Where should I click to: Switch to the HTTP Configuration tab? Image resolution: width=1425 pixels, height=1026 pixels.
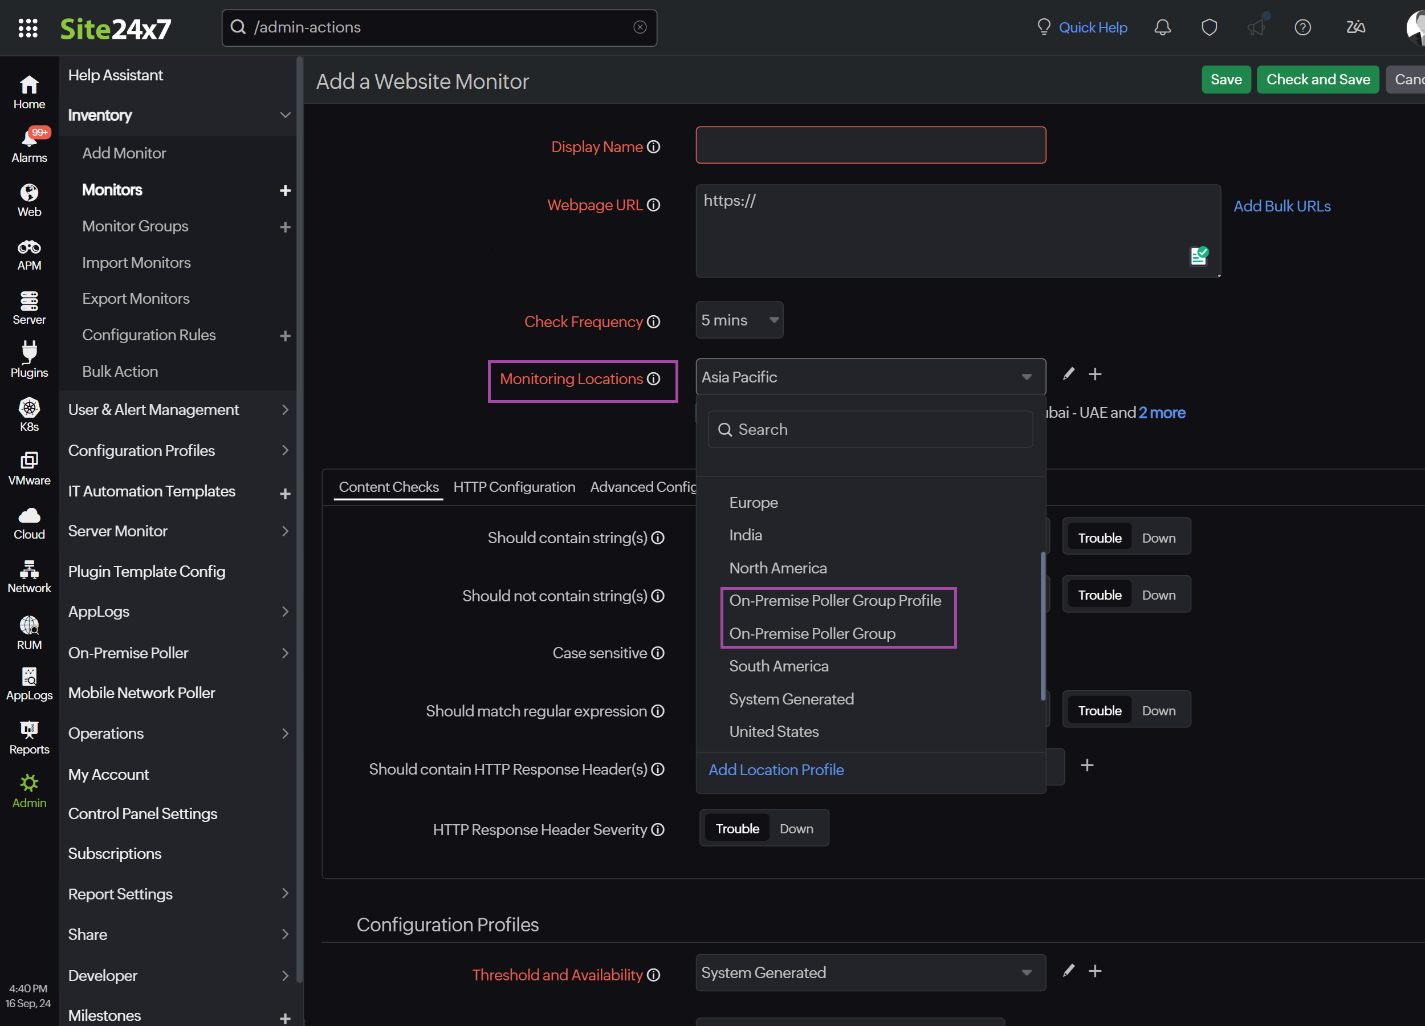(x=514, y=486)
